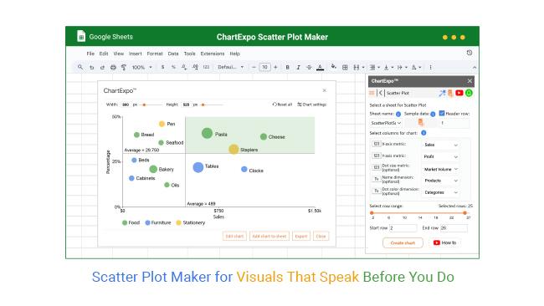Viewport: 544px width, 306px height.
Task: Toggle italic formatting
Action: tap(298, 67)
